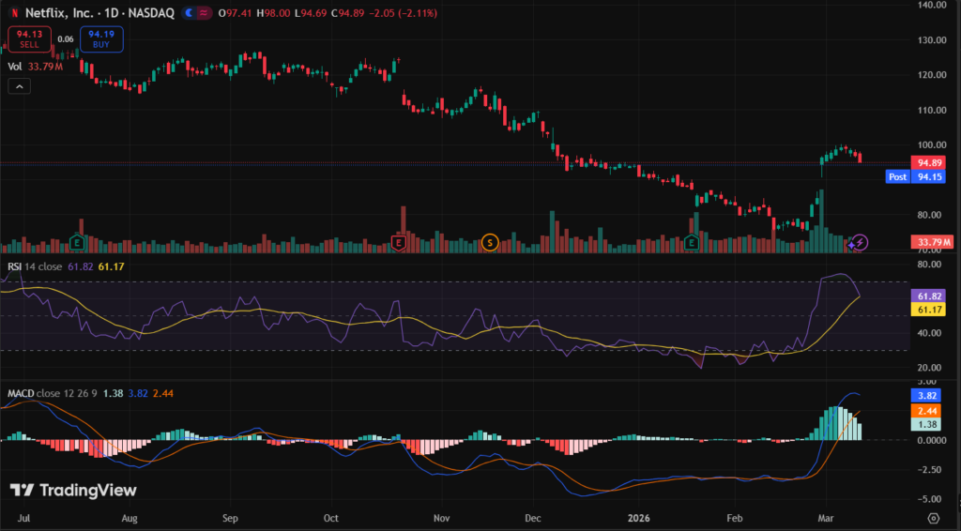Click the TradingView logo
This screenshot has width=961, height=531.
pyautogui.click(x=73, y=490)
